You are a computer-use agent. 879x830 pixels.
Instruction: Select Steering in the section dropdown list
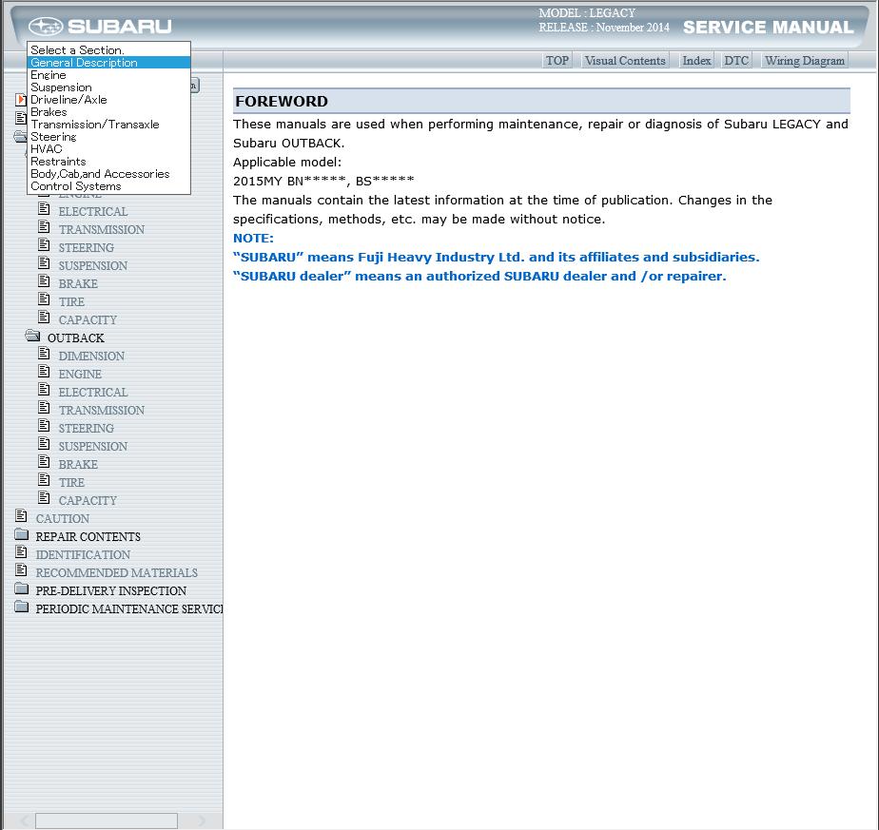point(108,136)
